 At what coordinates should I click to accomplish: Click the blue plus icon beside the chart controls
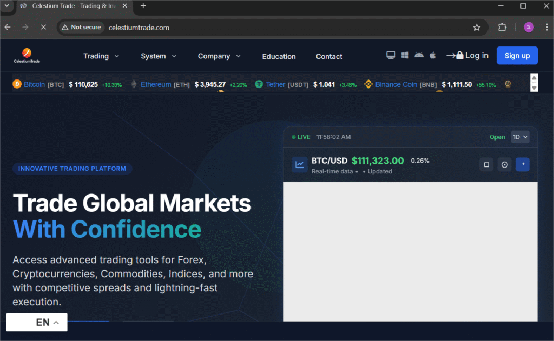click(522, 164)
